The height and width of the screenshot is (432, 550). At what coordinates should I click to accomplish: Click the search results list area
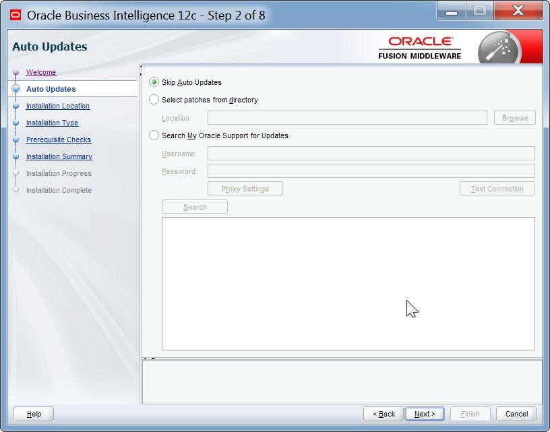tap(348, 284)
